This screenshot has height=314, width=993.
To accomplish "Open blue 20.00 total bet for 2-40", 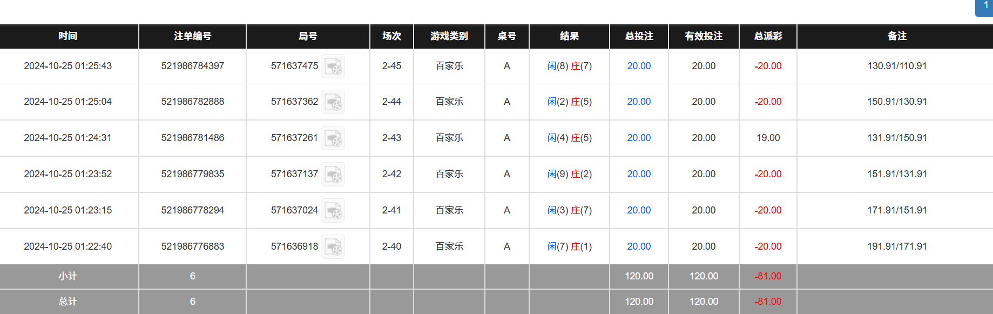I will pyautogui.click(x=639, y=246).
